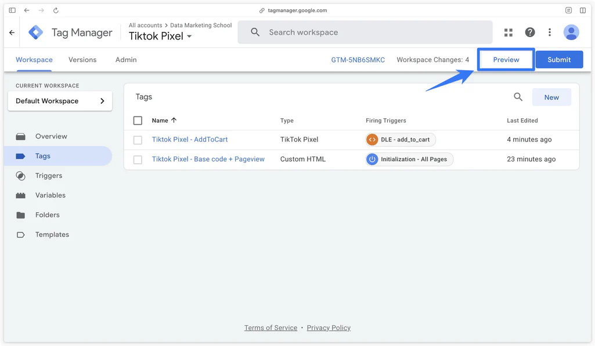Viewport: 595px width, 346px height.
Task: Click the Tags label icon in sidebar
Action: click(x=20, y=156)
